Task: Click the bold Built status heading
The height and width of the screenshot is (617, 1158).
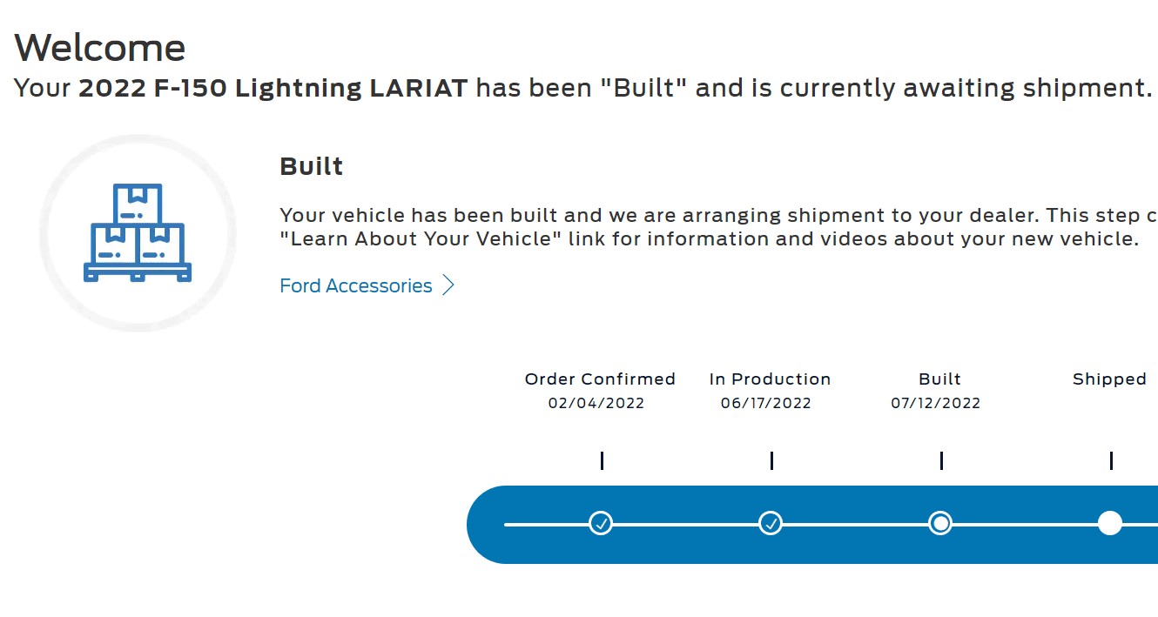Action: pos(312,166)
